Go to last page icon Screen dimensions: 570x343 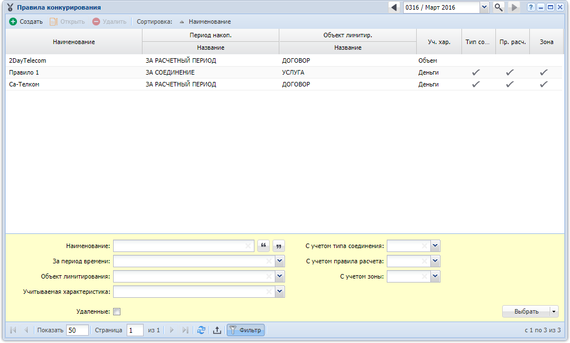coord(185,330)
